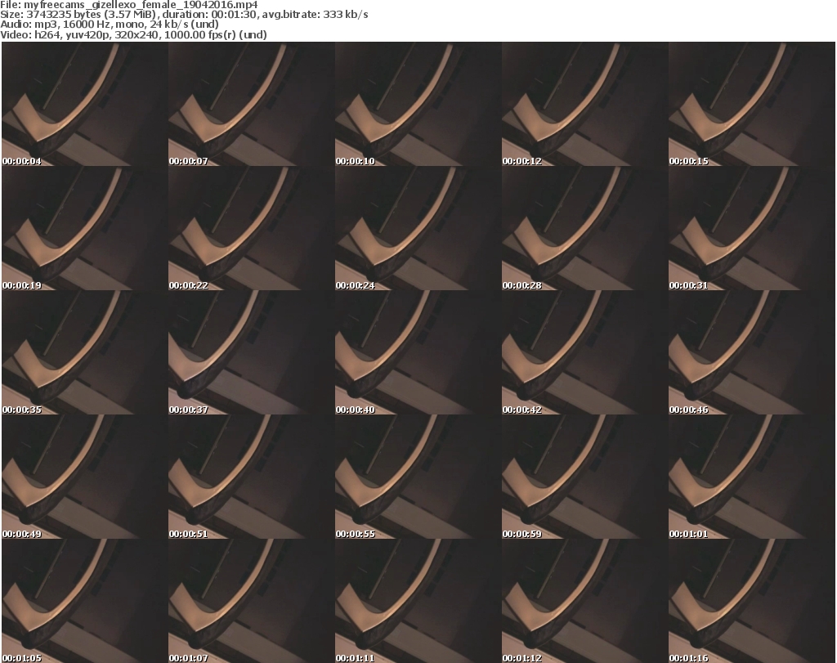This screenshot has height=663, width=837.
Task: Select the thumbnail stamped 00:00:31
Action: (752, 228)
